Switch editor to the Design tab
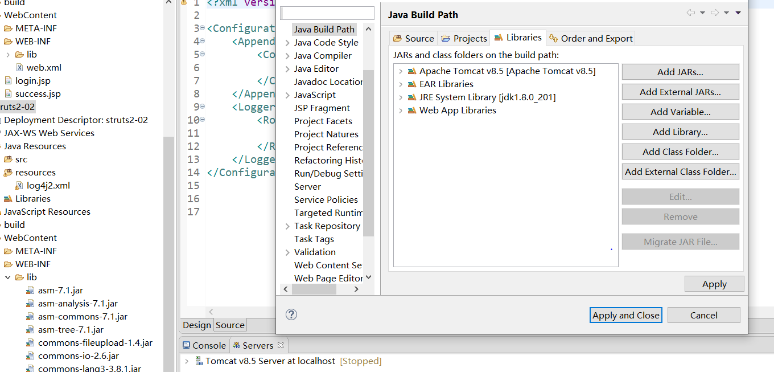The height and width of the screenshot is (372, 774). pyautogui.click(x=197, y=325)
